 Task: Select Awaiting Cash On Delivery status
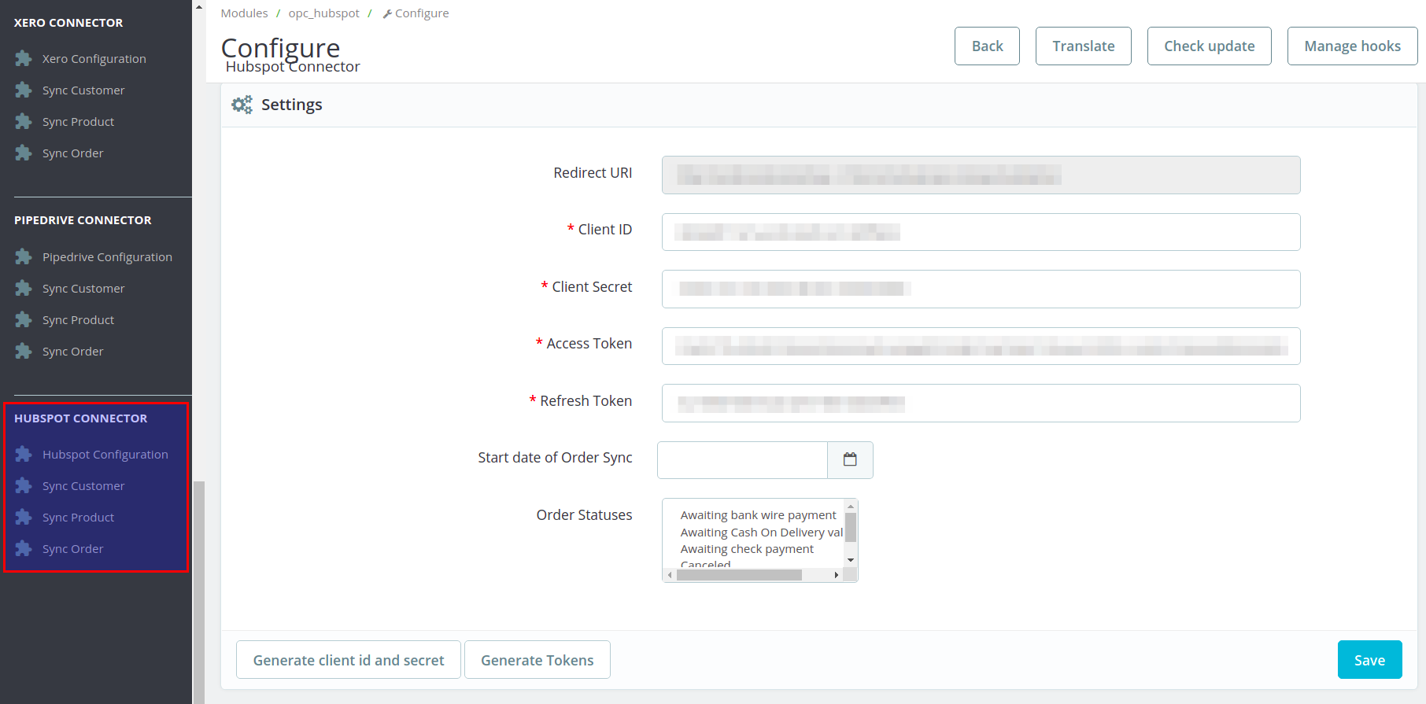point(761,533)
